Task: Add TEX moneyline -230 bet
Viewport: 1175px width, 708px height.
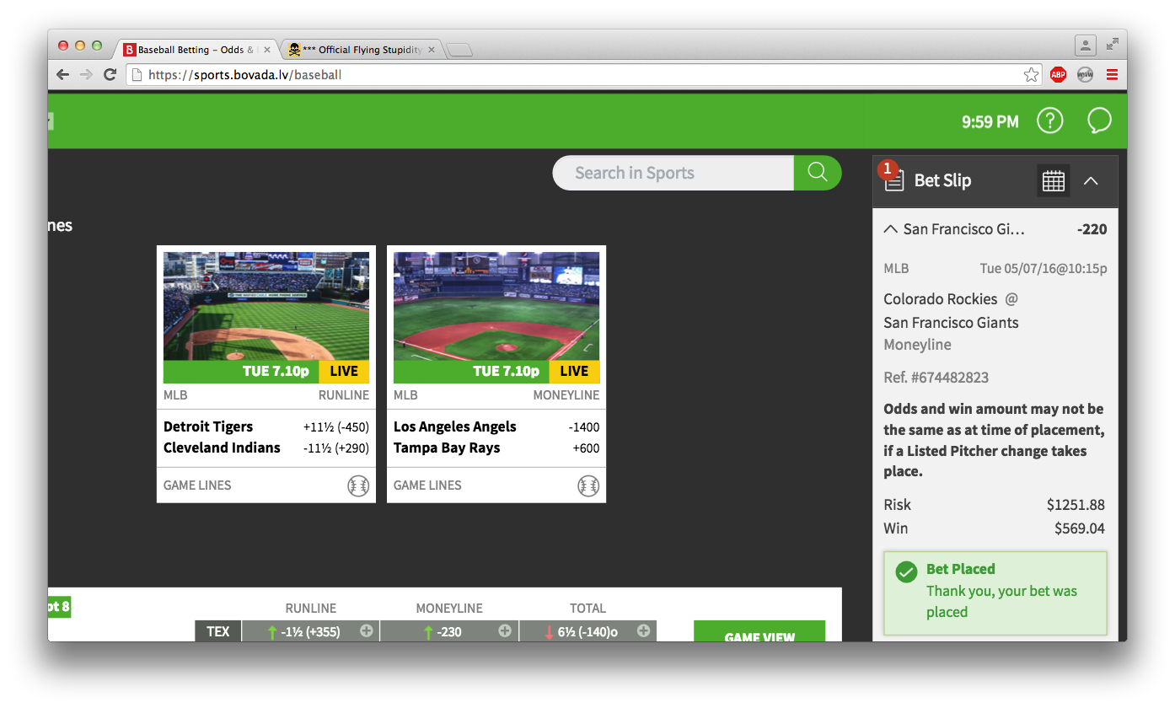Action: 449,631
